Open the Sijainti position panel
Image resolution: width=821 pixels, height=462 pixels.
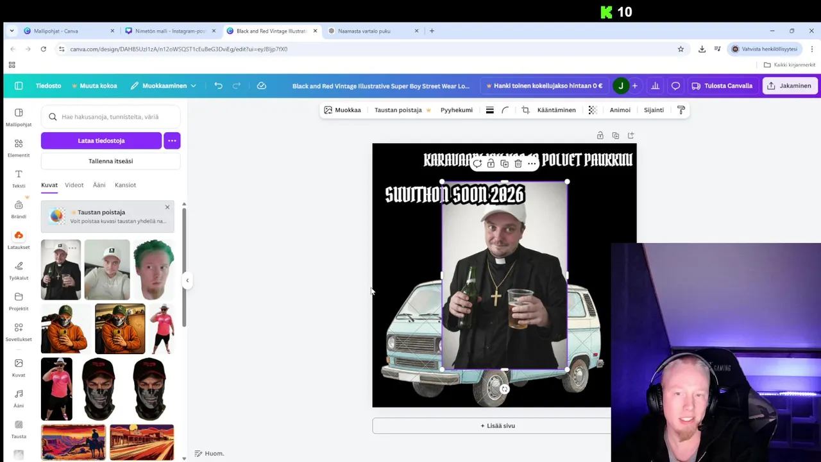point(654,110)
